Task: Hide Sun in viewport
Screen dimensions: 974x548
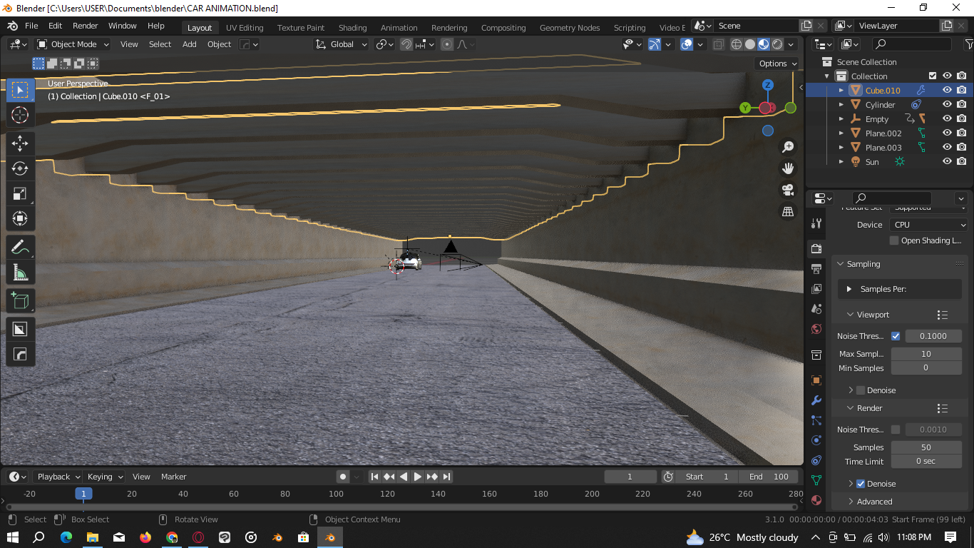Action: (947, 162)
